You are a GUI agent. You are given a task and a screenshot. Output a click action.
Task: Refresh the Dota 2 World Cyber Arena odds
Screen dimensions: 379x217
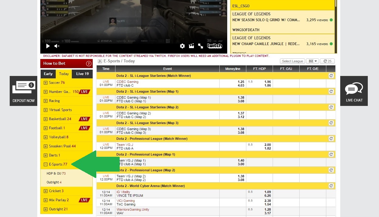pyautogui.click(x=331, y=186)
